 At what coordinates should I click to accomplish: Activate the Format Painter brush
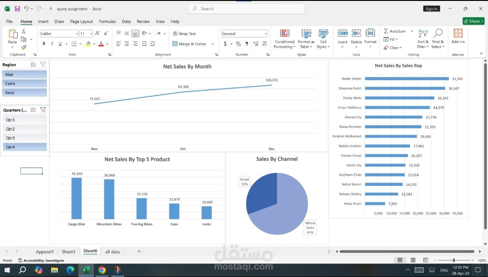click(x=24, y=47)
